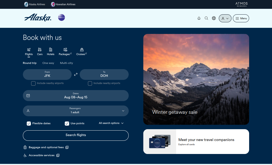Uncheck the Use points checkbox

(x=67, y=123)
